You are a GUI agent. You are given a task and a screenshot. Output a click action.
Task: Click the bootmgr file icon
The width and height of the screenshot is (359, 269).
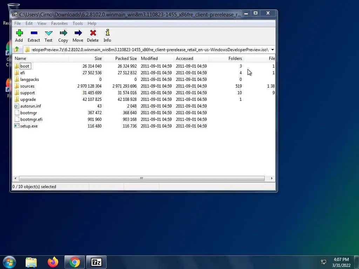(x=16, y=112)
